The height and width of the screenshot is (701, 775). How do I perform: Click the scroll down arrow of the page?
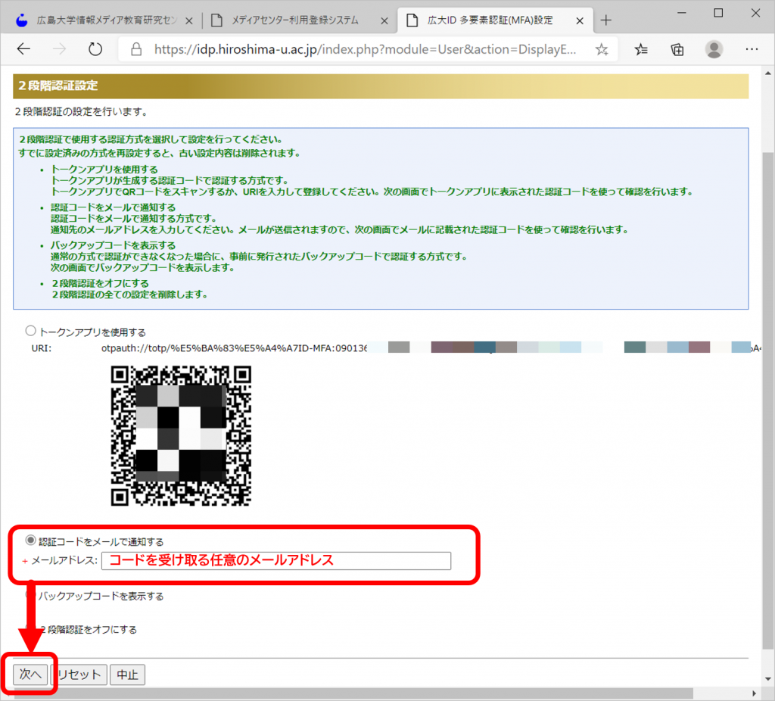767,679
